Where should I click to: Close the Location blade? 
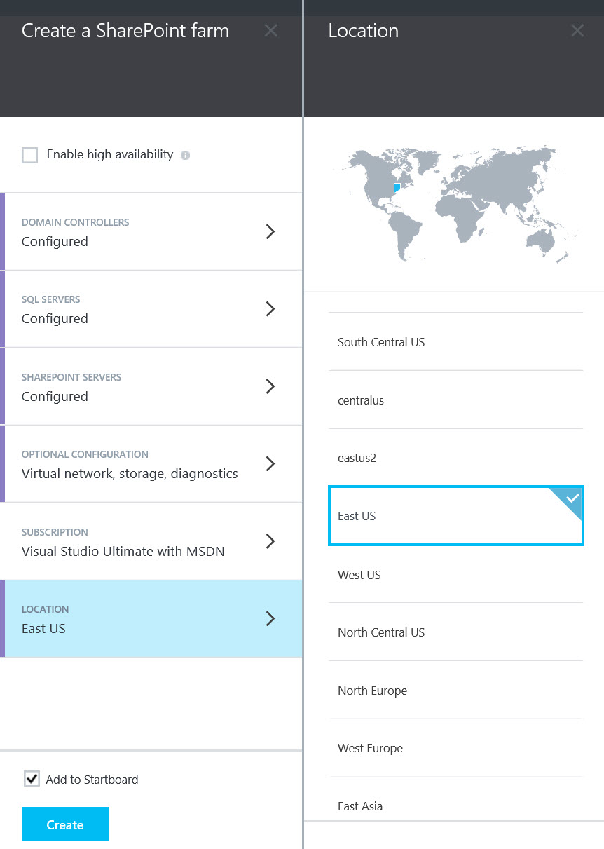577,30
